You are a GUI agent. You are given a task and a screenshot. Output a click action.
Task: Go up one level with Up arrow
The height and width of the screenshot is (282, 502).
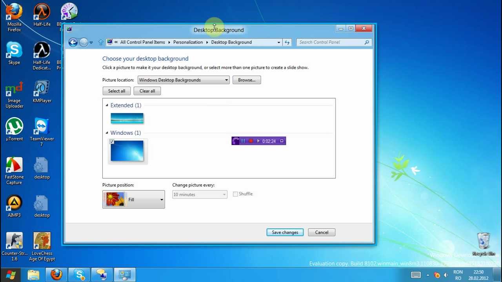pyautogui.click(x=101, y=42)
